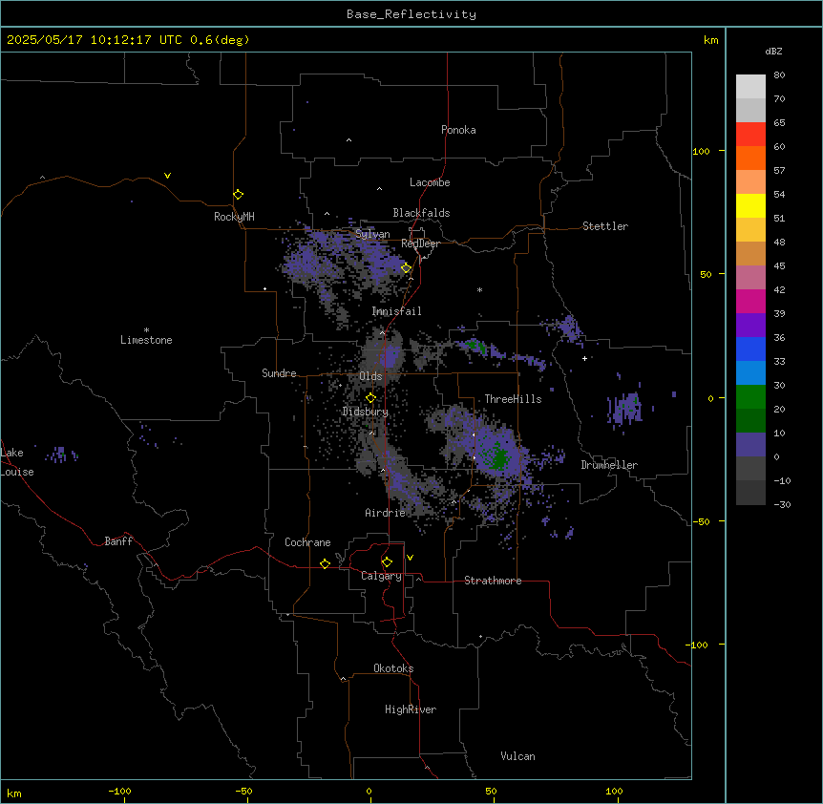The width and height of the screenshot is (823, 804).
Task: Select the Airdrie city label
Action: [386, 513]
